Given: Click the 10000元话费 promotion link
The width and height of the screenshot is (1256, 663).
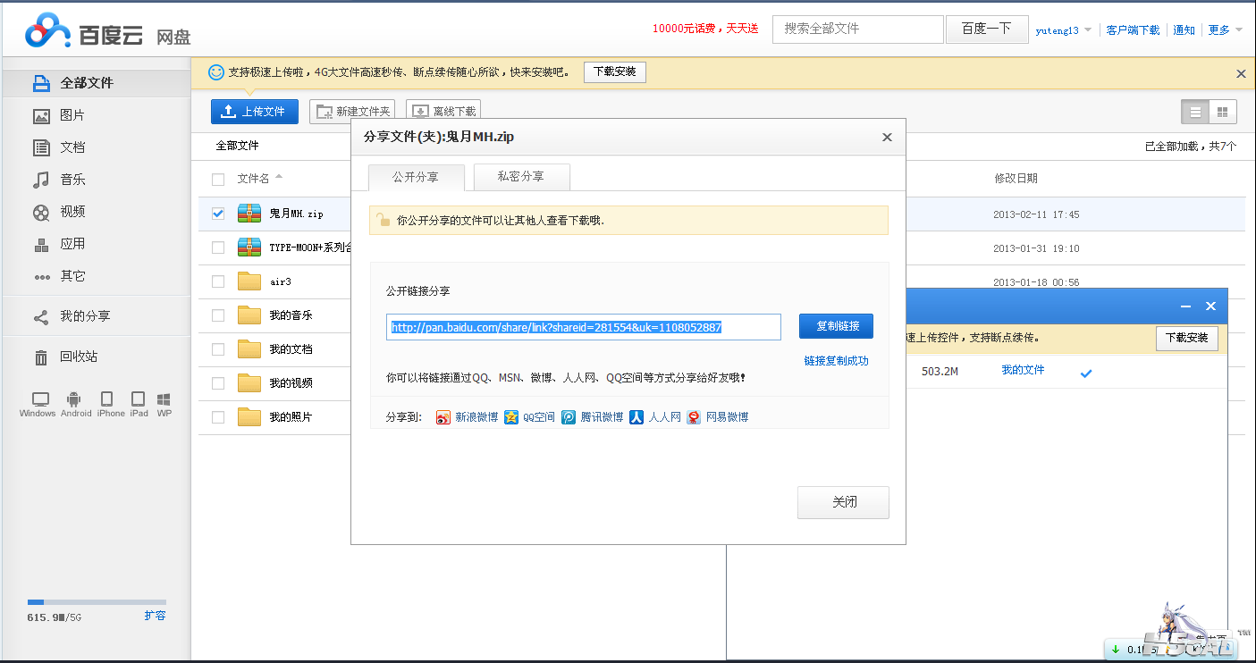Looking at the screenshot, I should (705, 29).
